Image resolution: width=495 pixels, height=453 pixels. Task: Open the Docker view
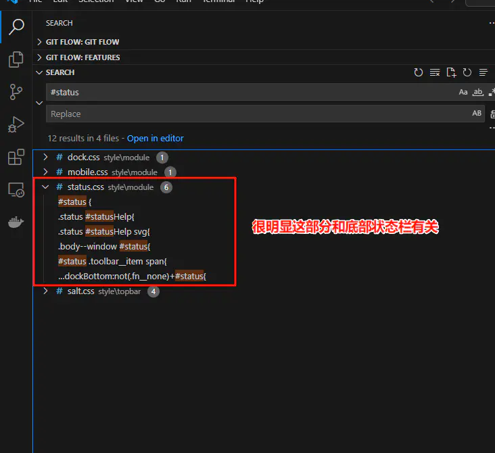[x=16, y=222]
